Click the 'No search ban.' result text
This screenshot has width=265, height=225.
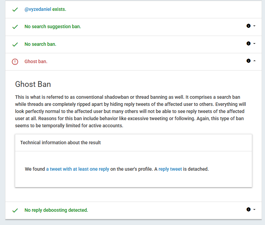point(40,44)
